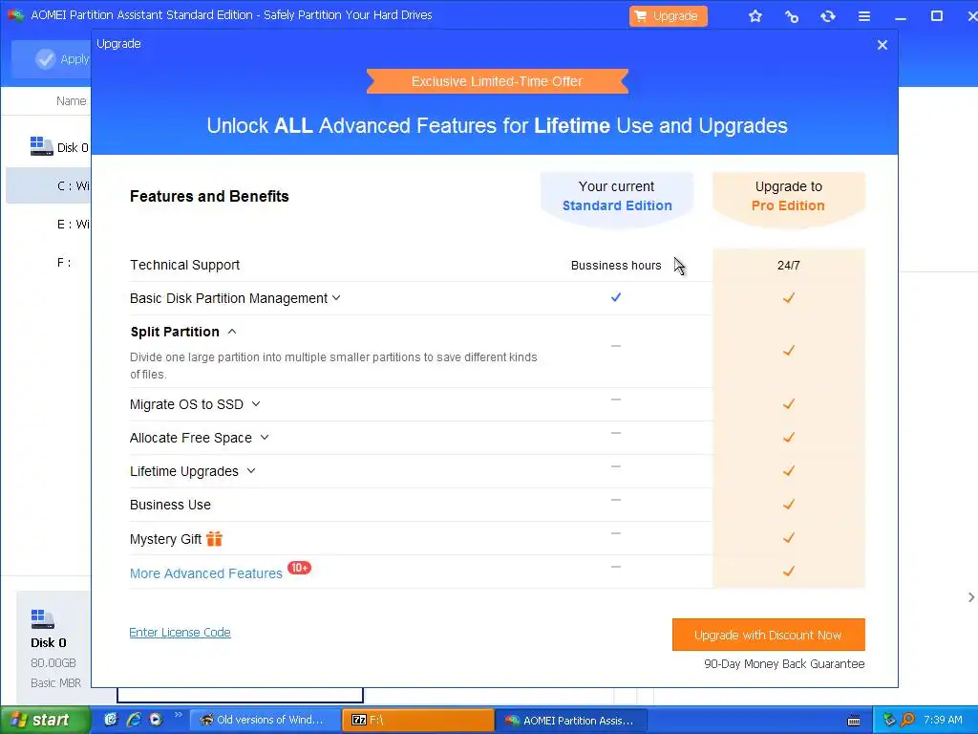Click the Apply checkmark icon in toolbar
The image size is (978, 734).
click(x=46, y=59)
